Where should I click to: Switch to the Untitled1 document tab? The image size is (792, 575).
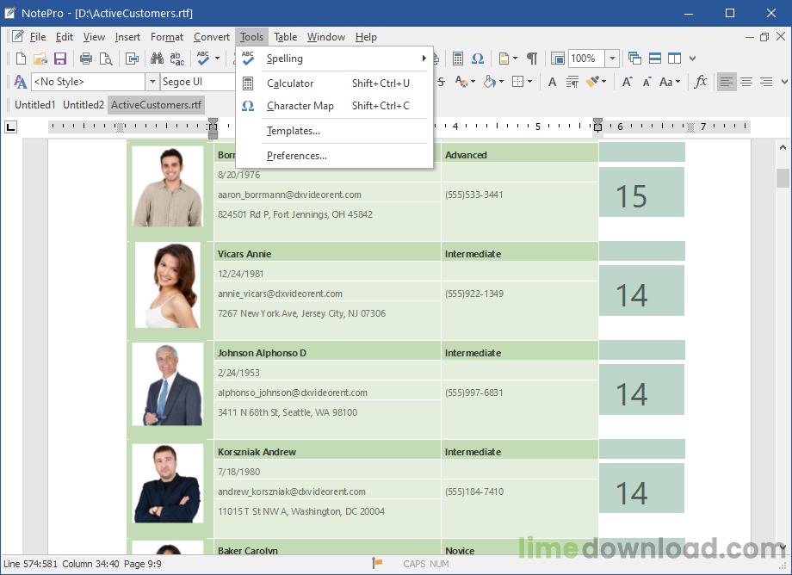tap(34, 105)
